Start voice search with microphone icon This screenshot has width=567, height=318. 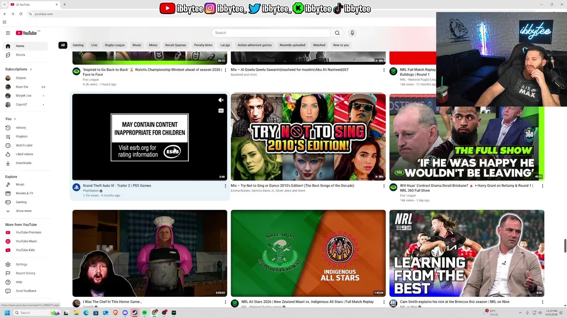[x=352, y=33]
